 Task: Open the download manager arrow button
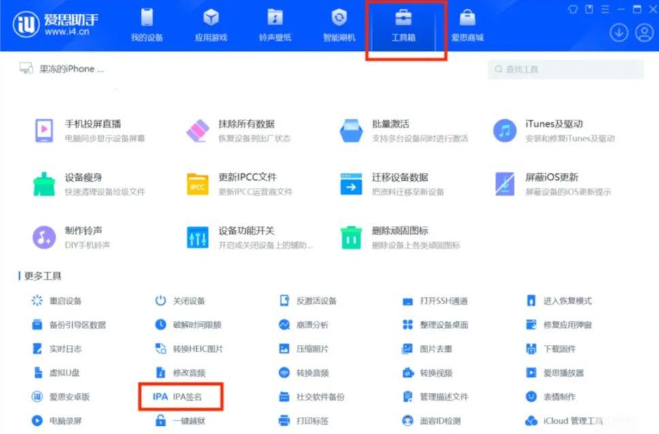point(618,32)
